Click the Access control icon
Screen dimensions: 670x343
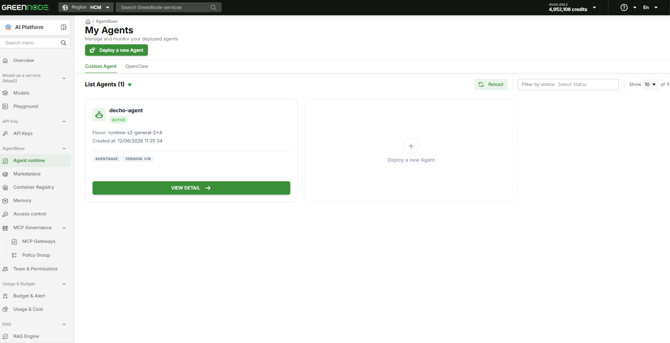coord(5,214)
